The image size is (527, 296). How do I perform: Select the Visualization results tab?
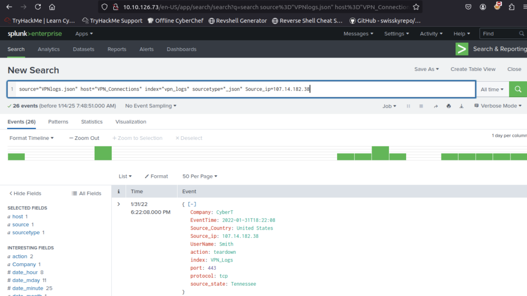click(131, 122)
